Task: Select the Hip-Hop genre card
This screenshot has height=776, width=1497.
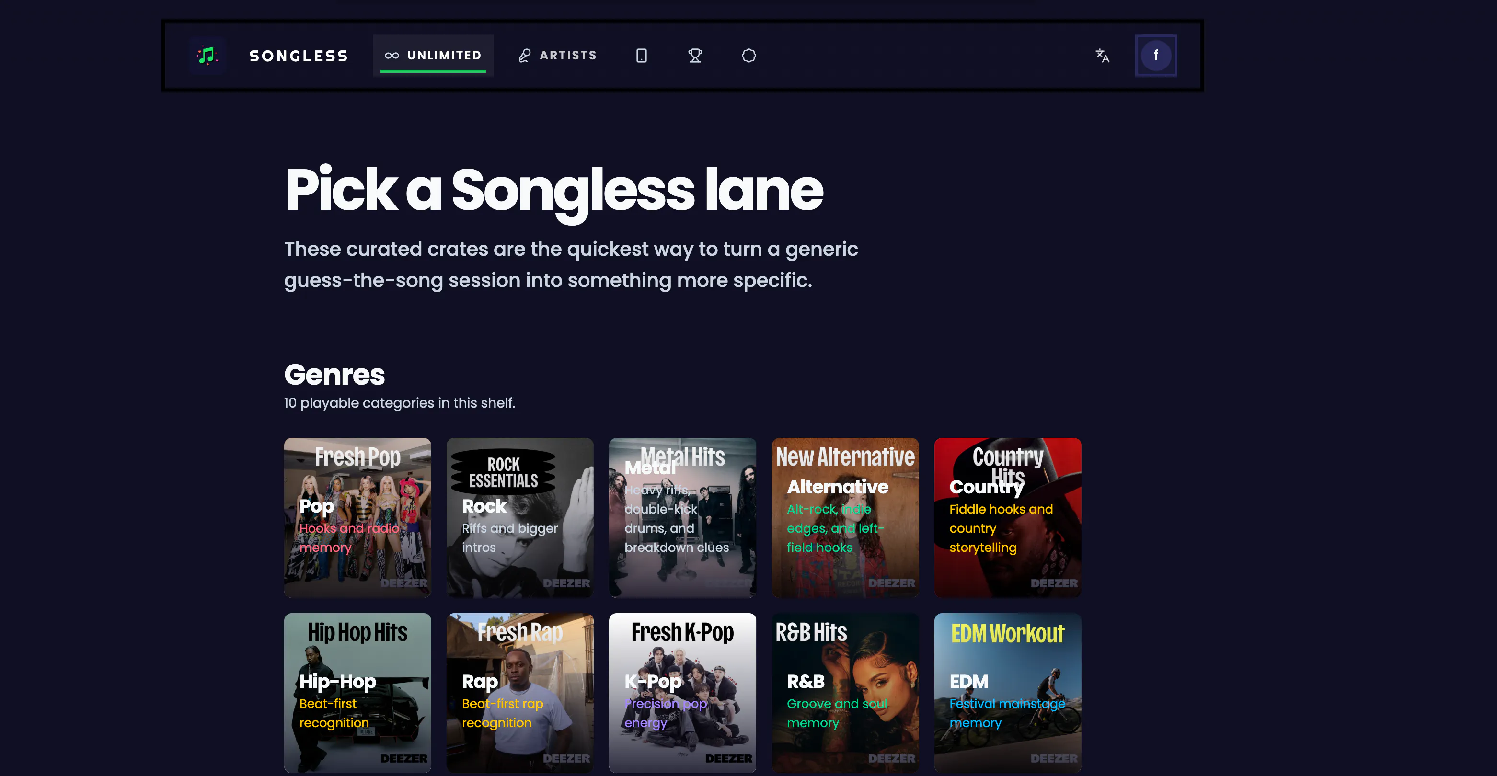Action: click(x=357, y=693)
